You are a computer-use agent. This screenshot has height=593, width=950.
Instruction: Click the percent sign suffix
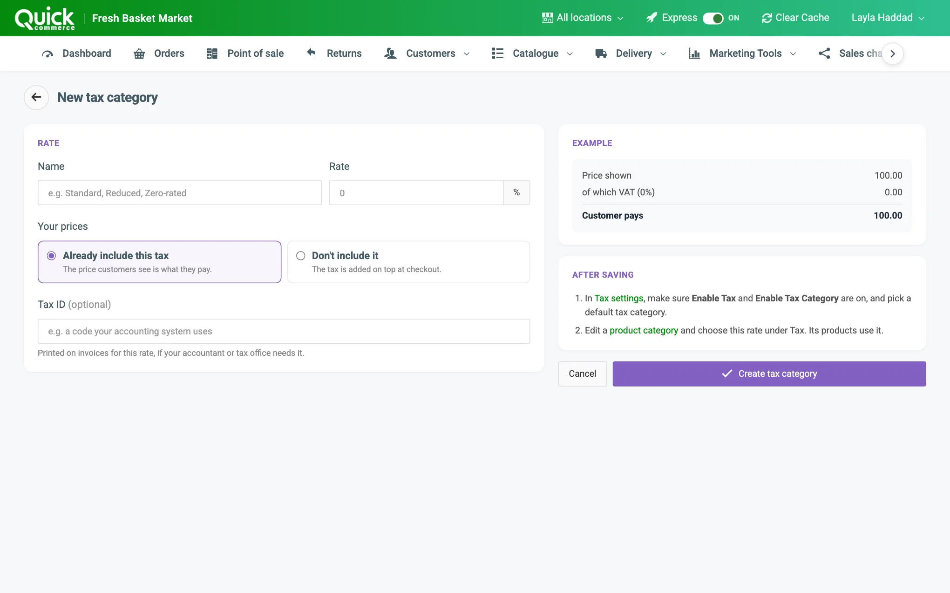tap(516, 193)
